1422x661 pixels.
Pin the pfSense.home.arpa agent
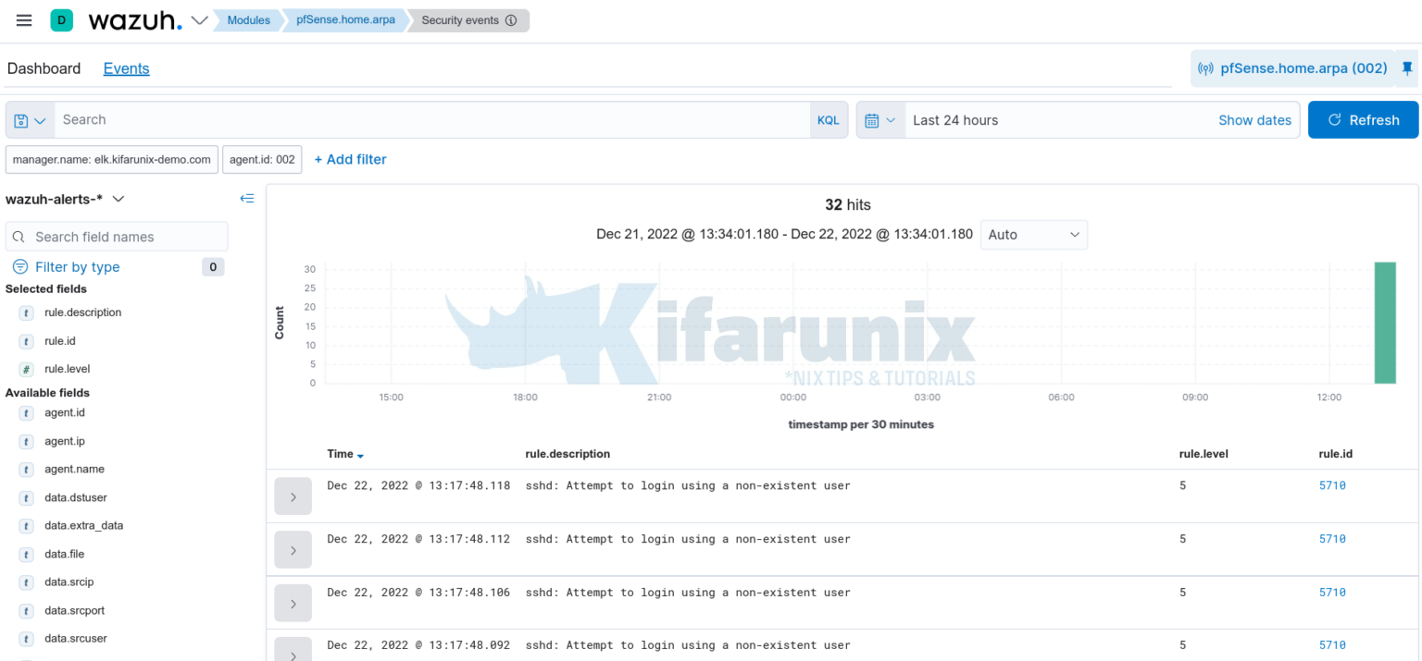click(1407, 67)
